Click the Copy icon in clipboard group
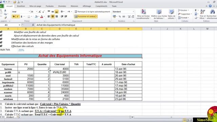Image resolution: width=217 pixels, height=122 pixels. click(5, 14)
